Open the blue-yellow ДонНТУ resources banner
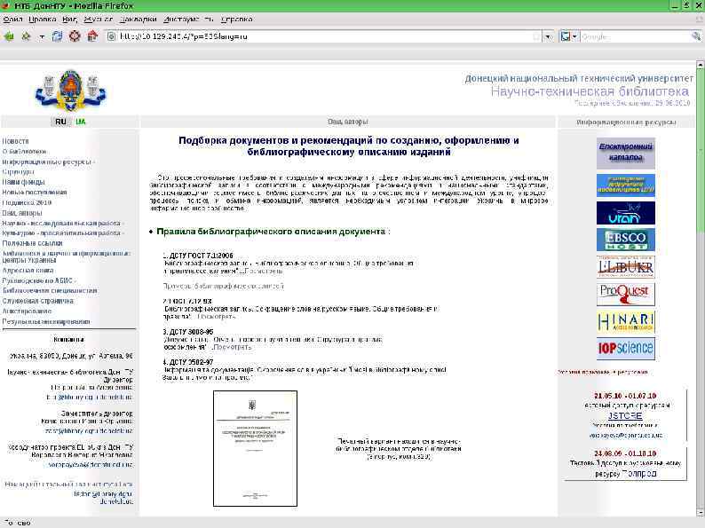The width and height of the screenshot is (705, 528). (x=625, y=185)
